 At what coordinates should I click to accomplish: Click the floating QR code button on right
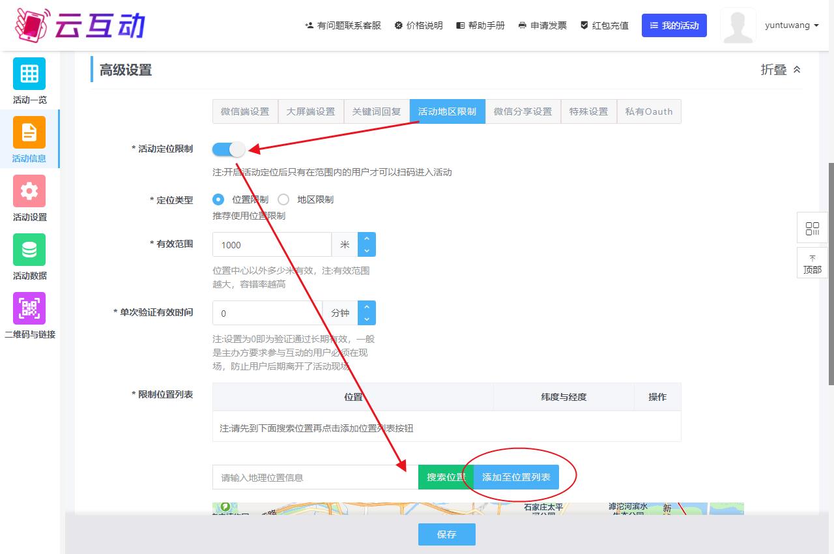(x=812, y=228)
